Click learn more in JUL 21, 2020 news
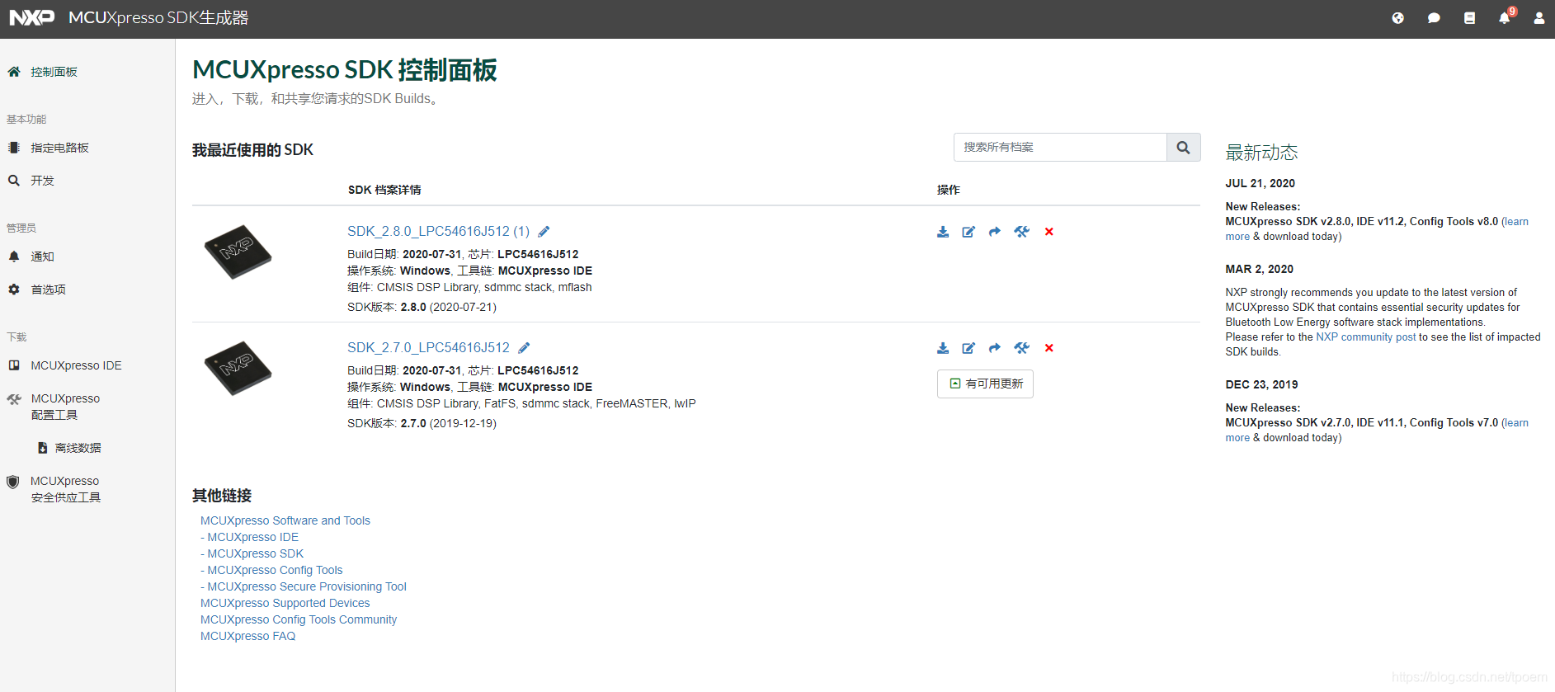 pos(1516,222)
